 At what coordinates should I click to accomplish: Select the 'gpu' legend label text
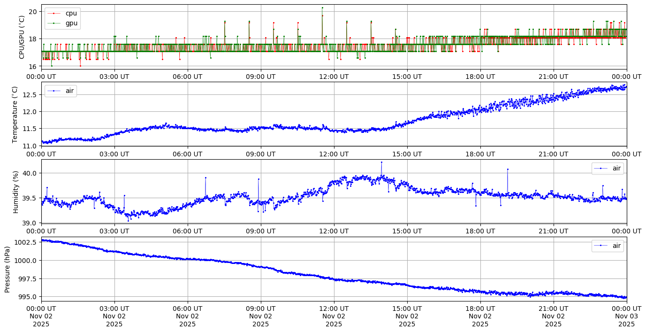(71, 23)
